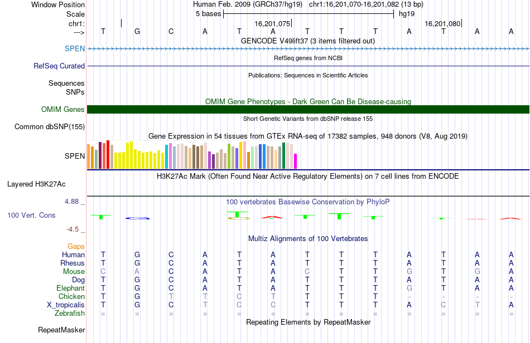The height and width of the screenshot is (343, 530).
Task: Open the RefSeq Curated track label
Action: coord(59,66)
